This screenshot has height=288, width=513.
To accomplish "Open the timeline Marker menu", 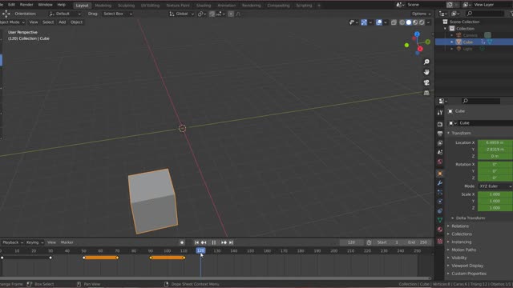I will point(67,242).
